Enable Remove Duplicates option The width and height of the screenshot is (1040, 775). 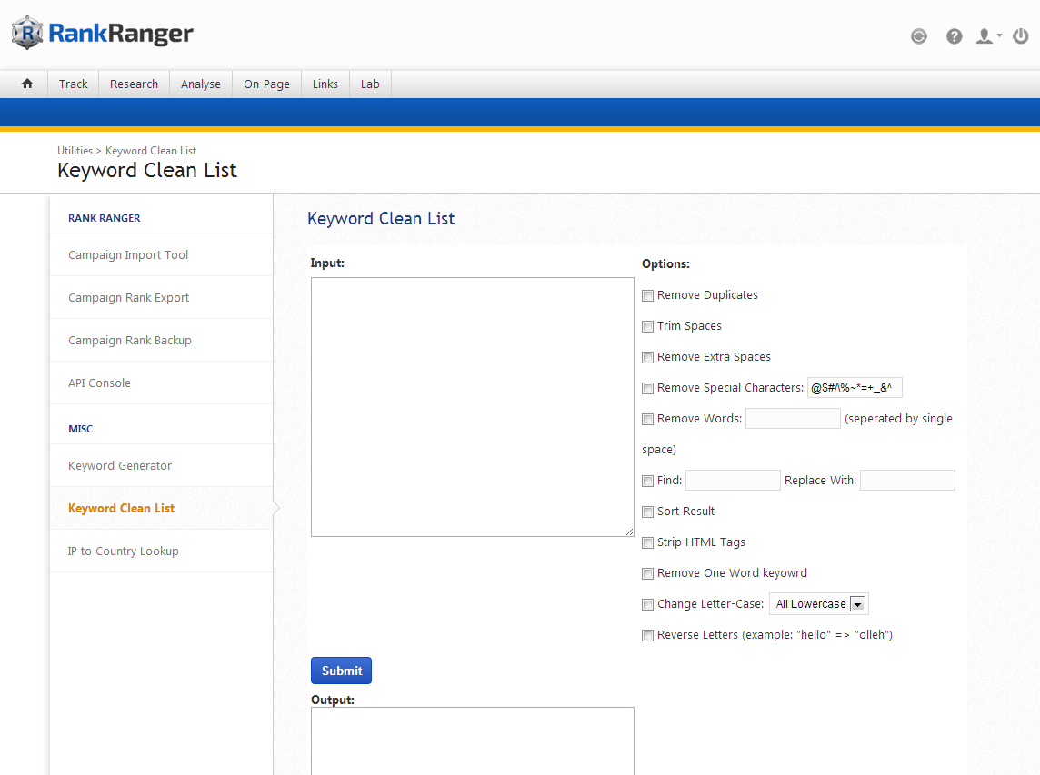[x=648, y=295]
